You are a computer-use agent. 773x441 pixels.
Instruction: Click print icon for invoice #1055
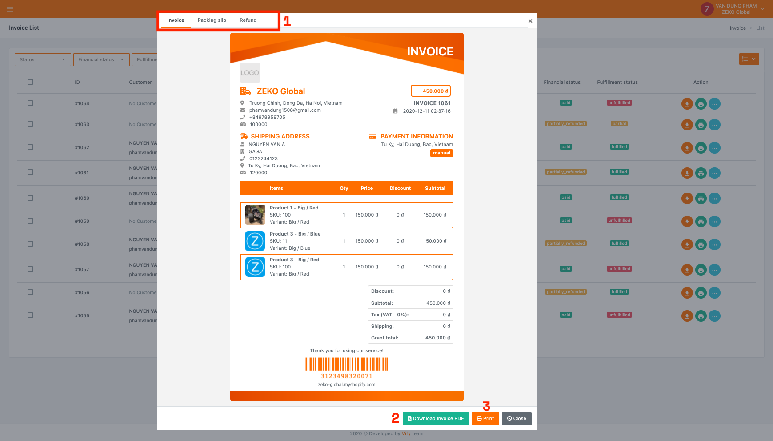coord(701,316)
